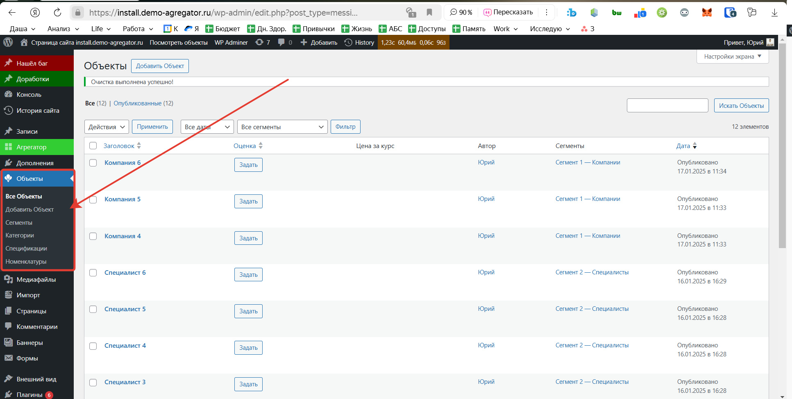Open Сегменты in the Объекты submenu
The image size is (792, 399).
click(x=19, y=222)
